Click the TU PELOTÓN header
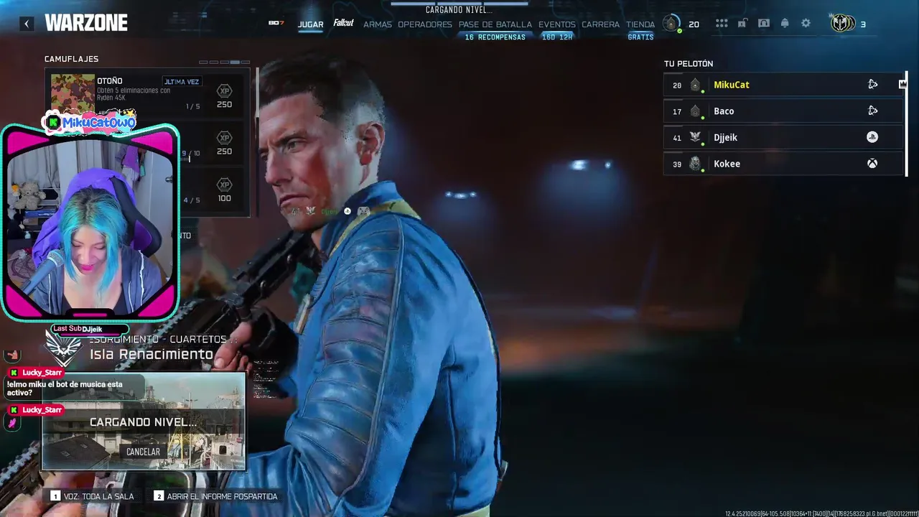Viewport: 919px width, 517px height. 689,64
